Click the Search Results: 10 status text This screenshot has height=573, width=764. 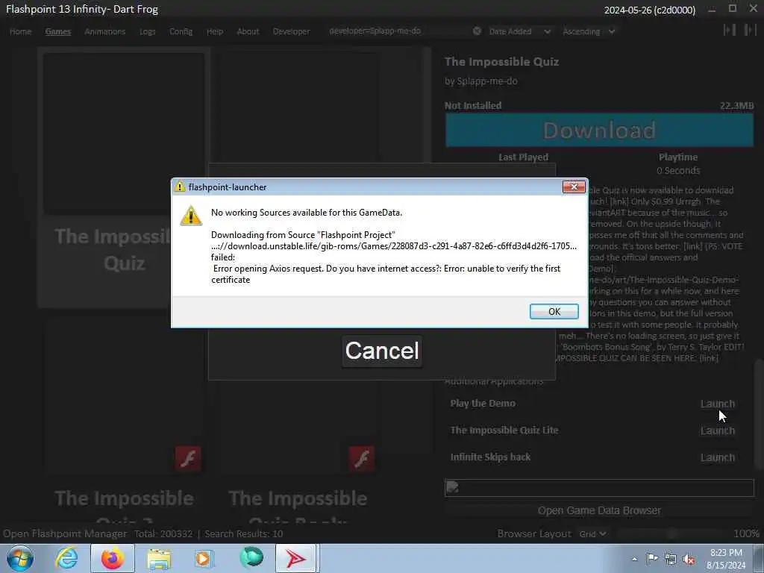(244, 533)
